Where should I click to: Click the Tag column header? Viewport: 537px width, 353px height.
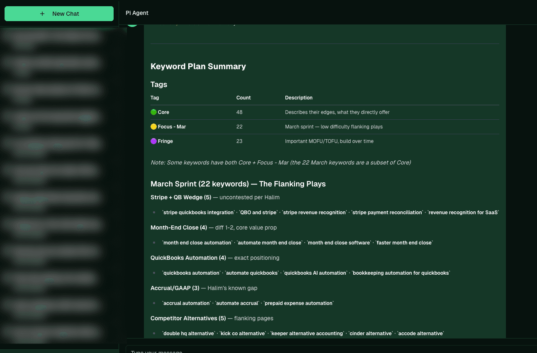(x=155, y=98)
